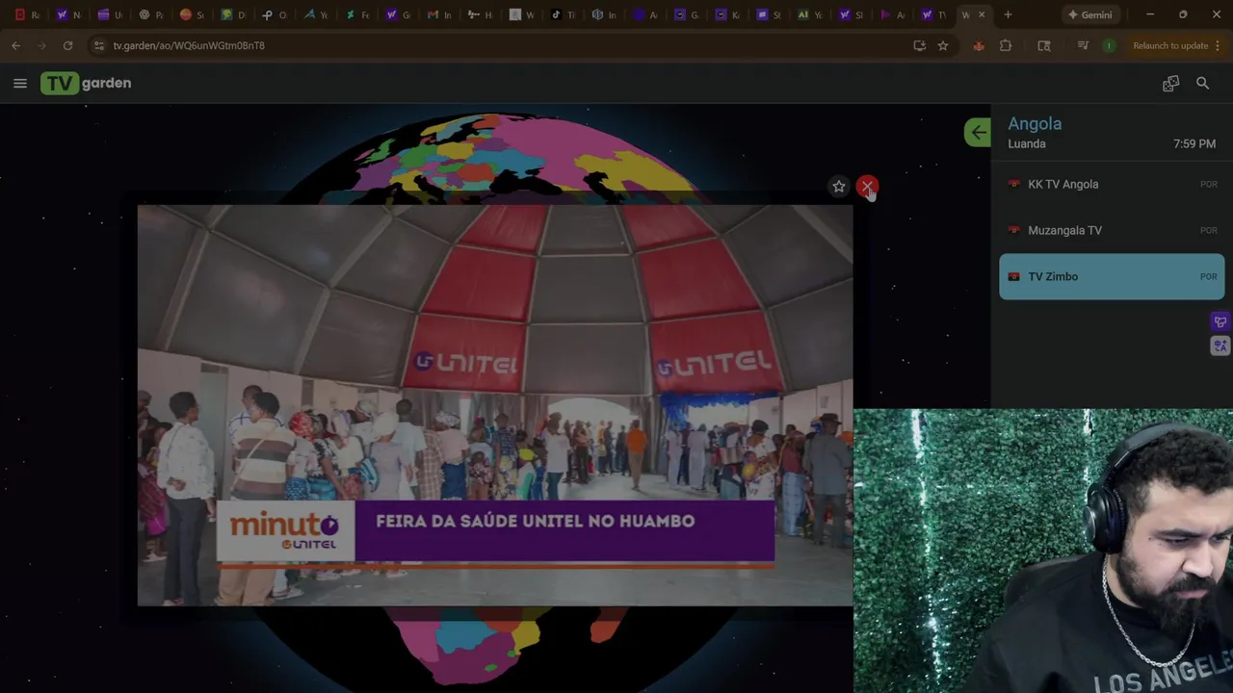The width and height of the screenshot is (1233, 693).
Task: Close the active tv.garden tab
Action: 982,14
